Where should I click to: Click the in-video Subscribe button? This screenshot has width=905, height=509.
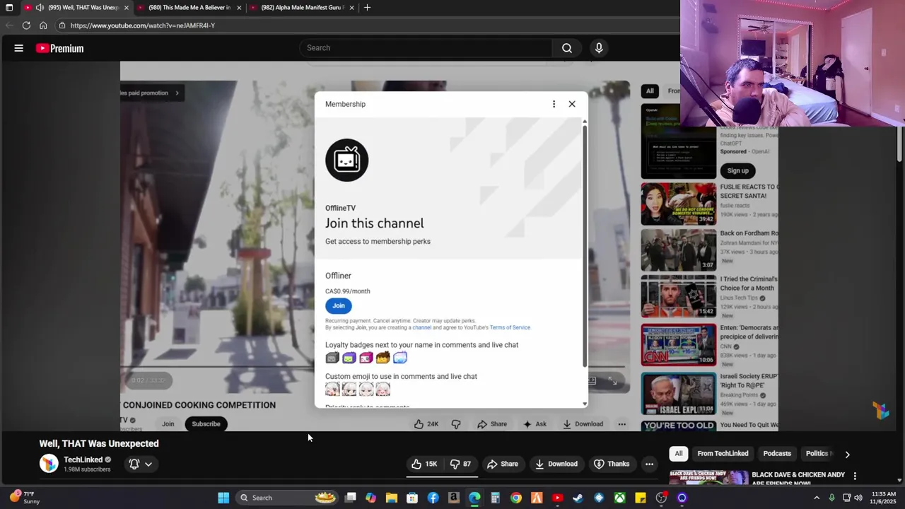pyautogui.click(x=206, y=424)
